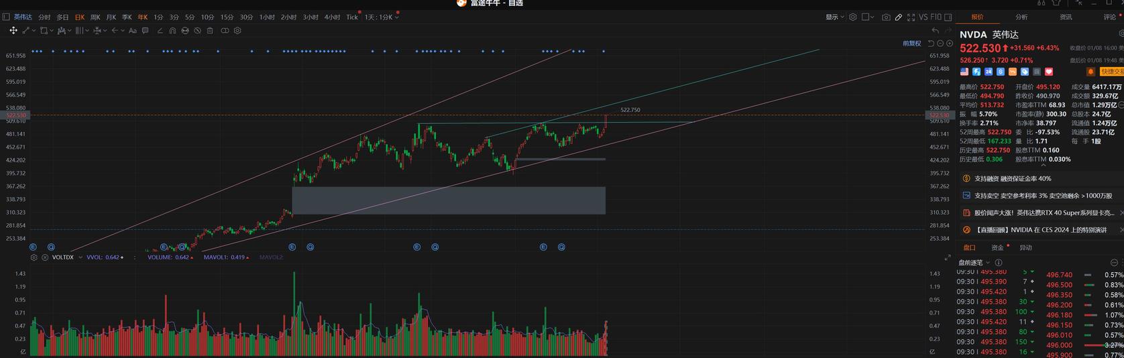Insert a comment bubble note on the chart
Image resolution: width=1124 pixels, height=358 pixels.
[145, 30]
